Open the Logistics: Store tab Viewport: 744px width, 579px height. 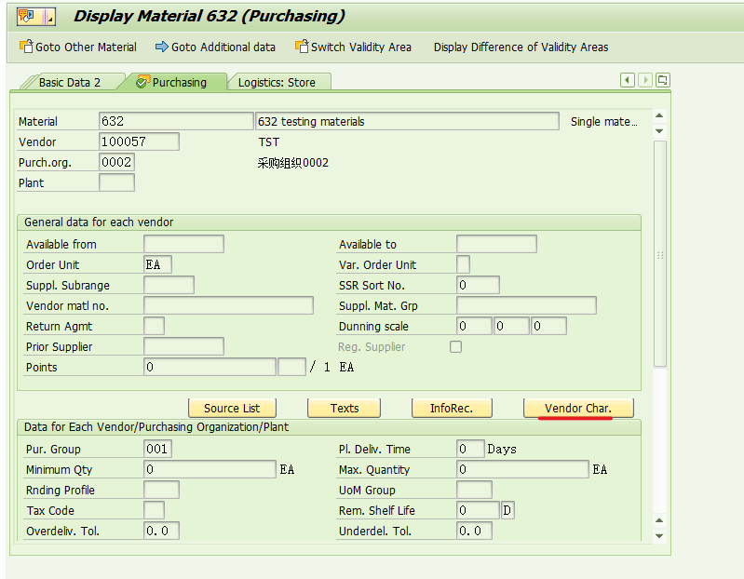277,83
